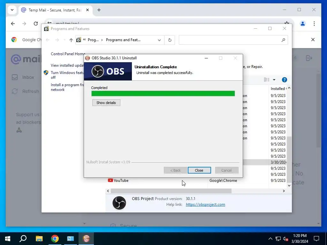Open recent locations dropdown in Control Panel
This screenshot has width=327, height=245.
click(x=65, y=40)
